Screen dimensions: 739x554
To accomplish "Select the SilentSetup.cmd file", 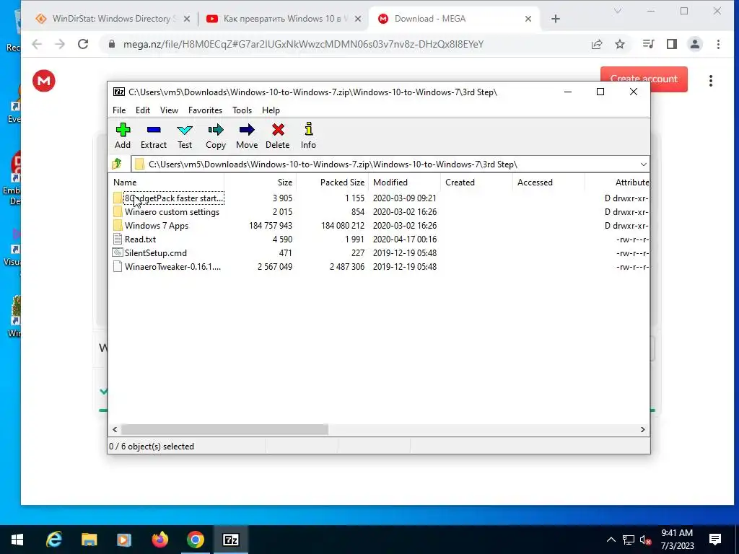I will [x=150, y=253].
